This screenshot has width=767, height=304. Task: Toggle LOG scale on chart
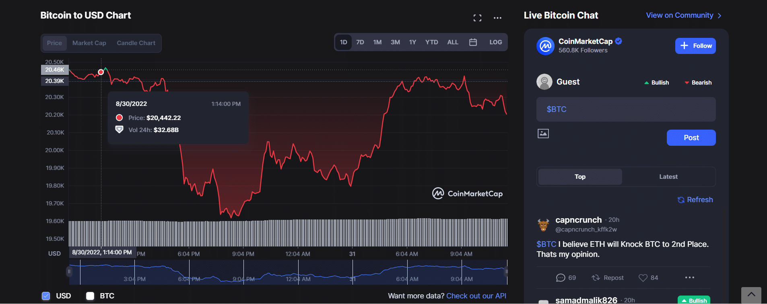[496, 42]
